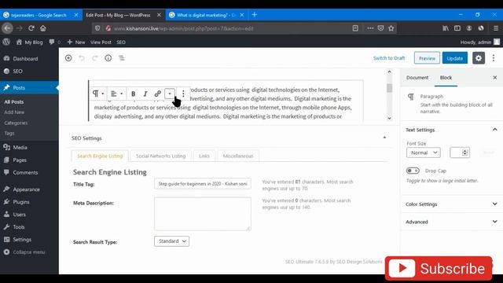Select the Miscellaneous tab
Viewport: 503px width, 283px height.
(238, 156)
